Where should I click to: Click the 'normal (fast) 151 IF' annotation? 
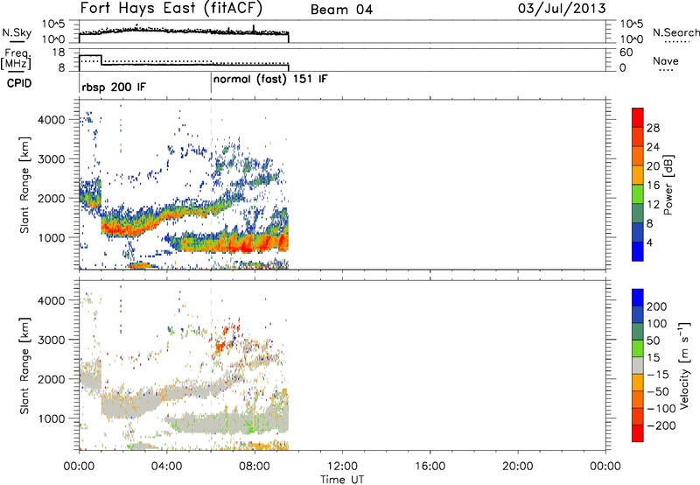(270, 80)
